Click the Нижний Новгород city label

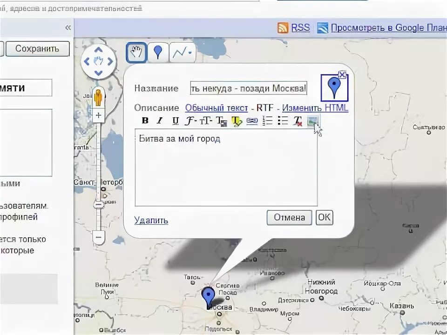pos(321,287)
